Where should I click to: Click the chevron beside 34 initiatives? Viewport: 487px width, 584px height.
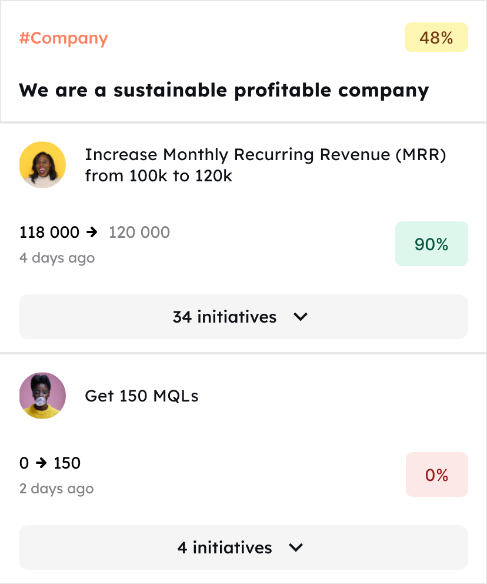click(x=301, y=317)
